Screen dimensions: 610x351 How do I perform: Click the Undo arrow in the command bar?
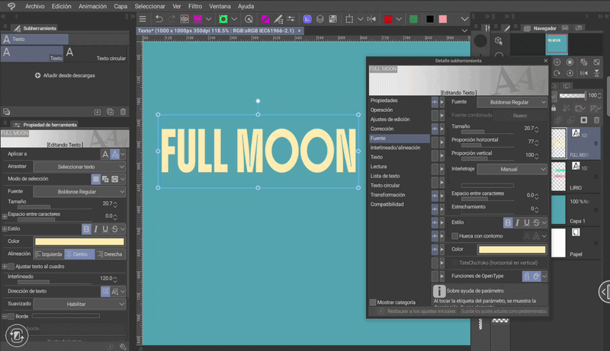coord(159,18)
